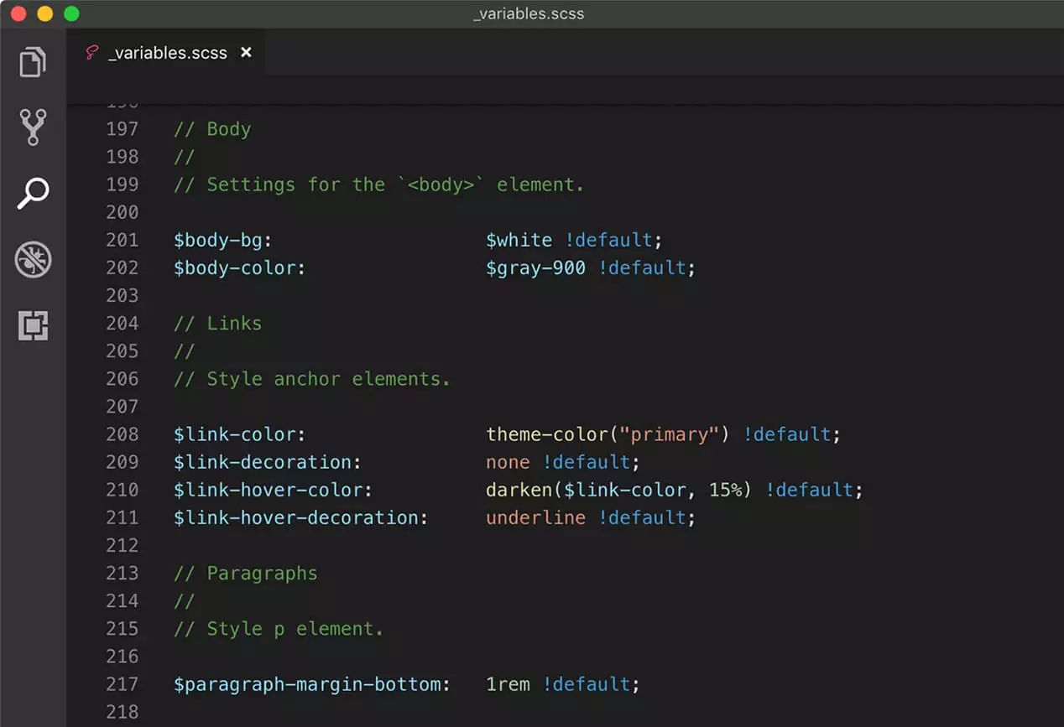Open the Extensions panel
This screenshot has width=1064, height=727.
(32, 325)
